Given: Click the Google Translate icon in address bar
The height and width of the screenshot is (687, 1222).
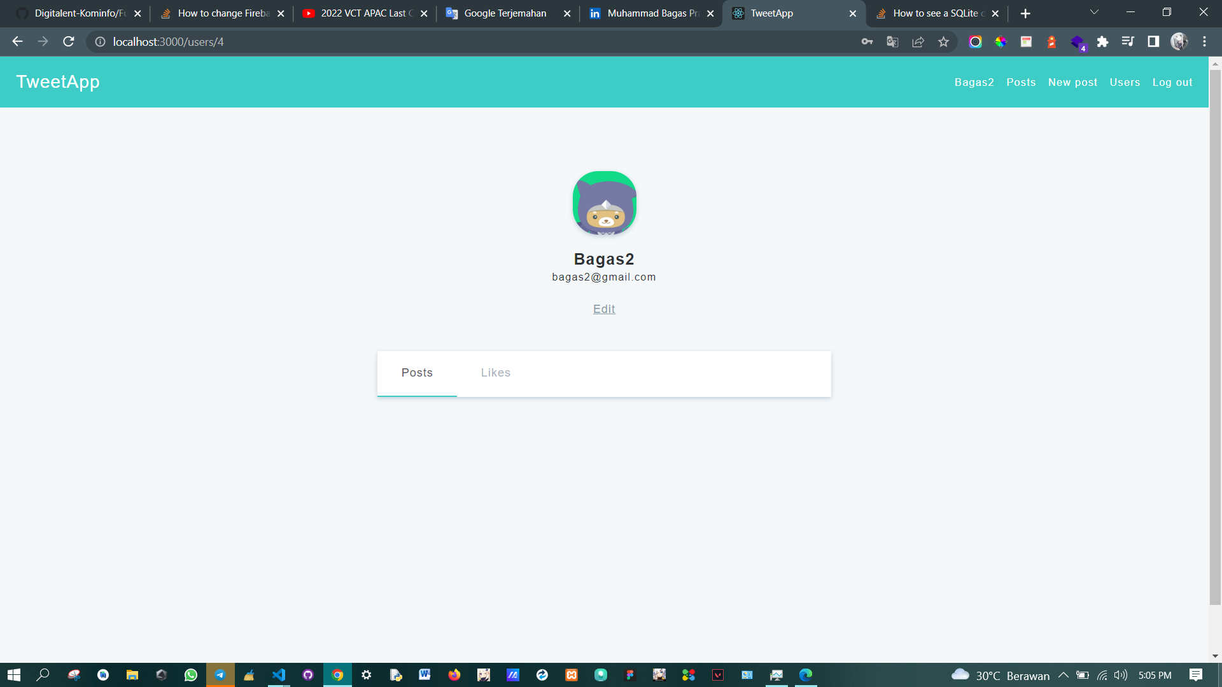Looking at the screenshot, I should coord(892,42).
